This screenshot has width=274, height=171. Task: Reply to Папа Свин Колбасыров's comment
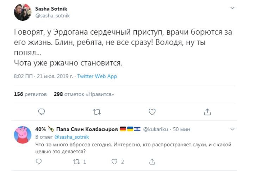pos(39,161)
